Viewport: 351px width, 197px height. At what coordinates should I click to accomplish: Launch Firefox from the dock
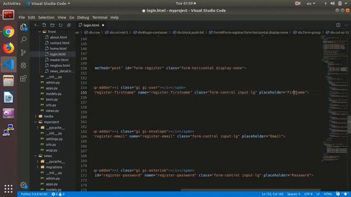point(9,48)
